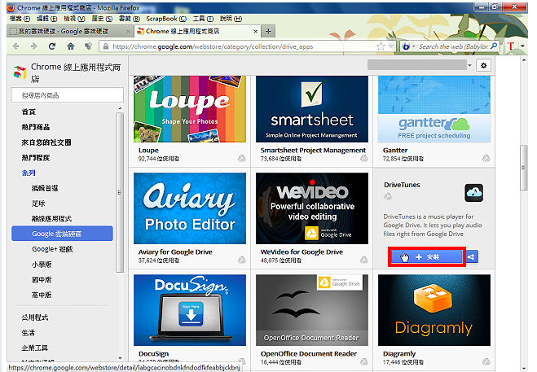Open the account dropdown arrow by gear

pyautogui.click(x=469, y=65)
